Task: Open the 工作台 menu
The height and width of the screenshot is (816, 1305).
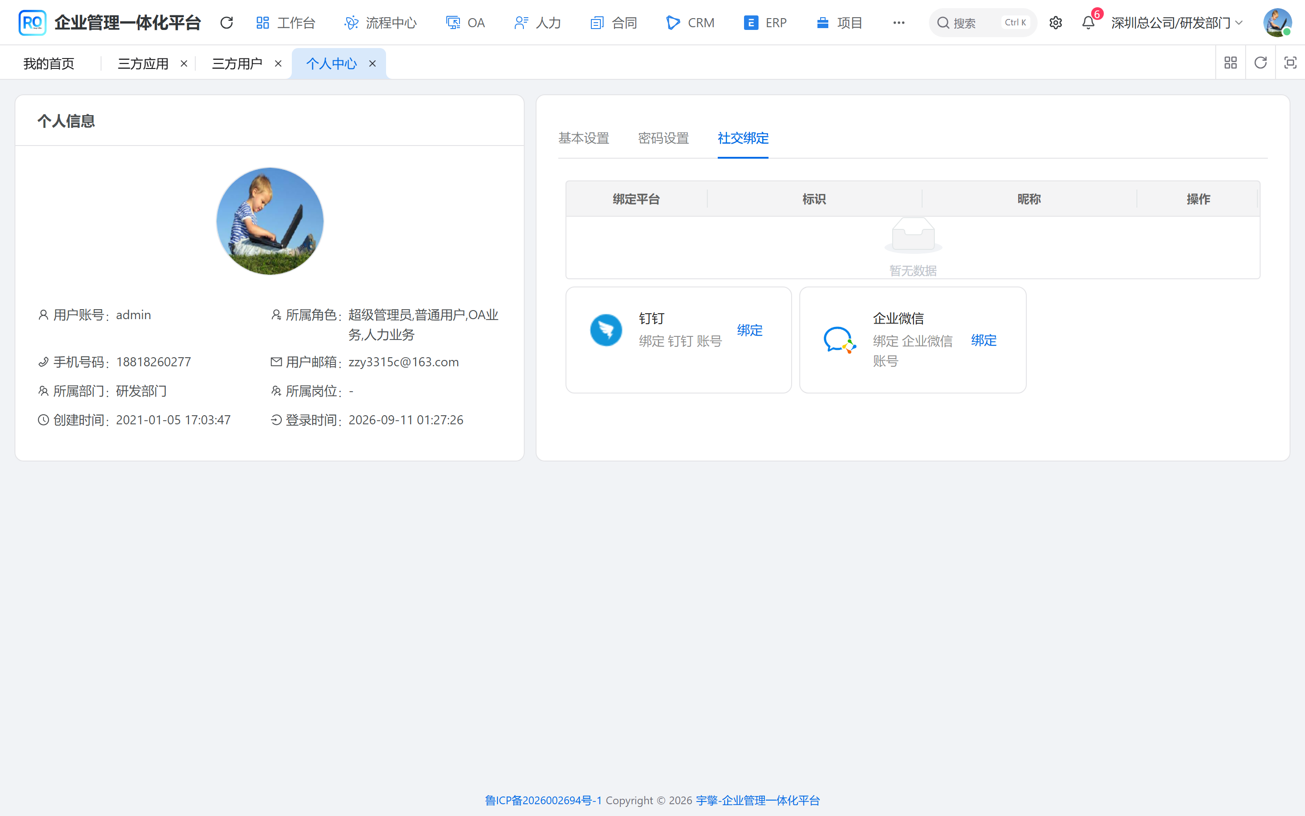Action: coord(285,23)
